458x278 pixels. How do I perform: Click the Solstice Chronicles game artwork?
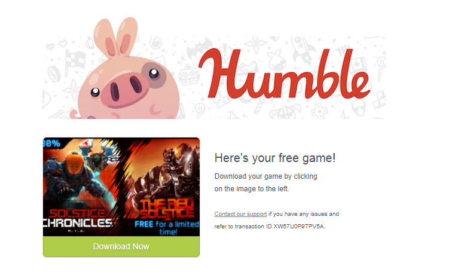[83, 187]
